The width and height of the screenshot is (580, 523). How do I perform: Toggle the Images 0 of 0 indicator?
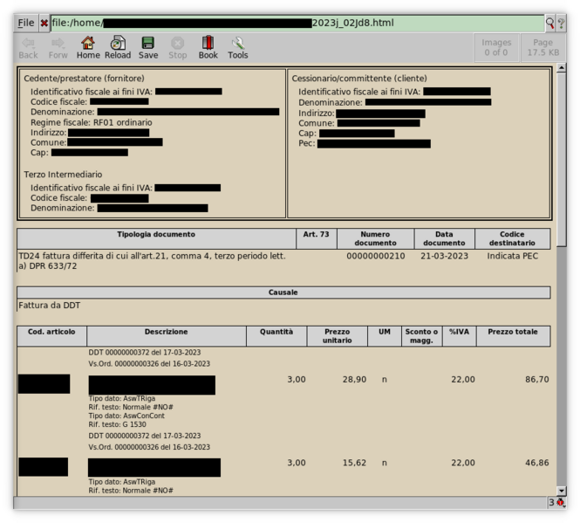(496, 47)
